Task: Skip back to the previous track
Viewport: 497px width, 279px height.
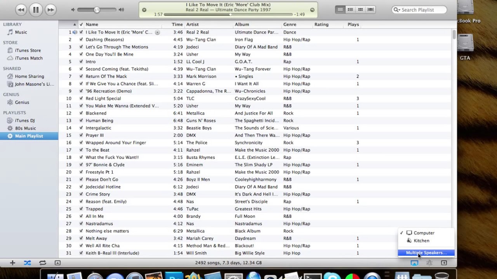Action: coord(21,10)
